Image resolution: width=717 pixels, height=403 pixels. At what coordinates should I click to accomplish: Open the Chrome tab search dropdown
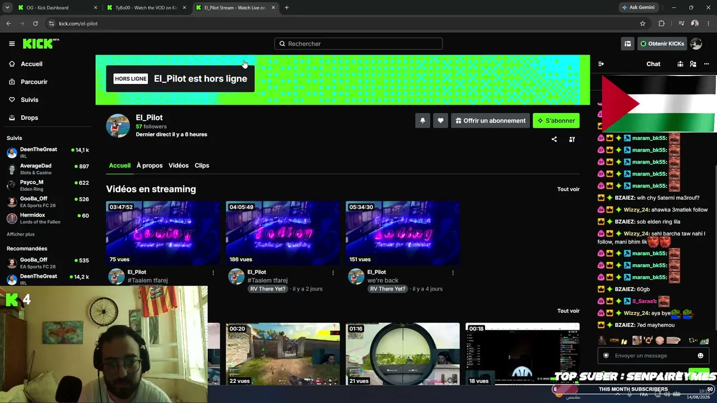pyautogui.click(x=7, y=8)
